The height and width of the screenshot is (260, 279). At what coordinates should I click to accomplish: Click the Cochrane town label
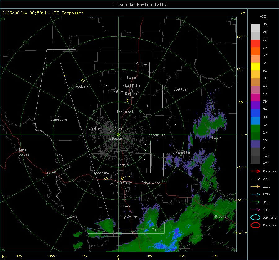click(x=101, y=173)
